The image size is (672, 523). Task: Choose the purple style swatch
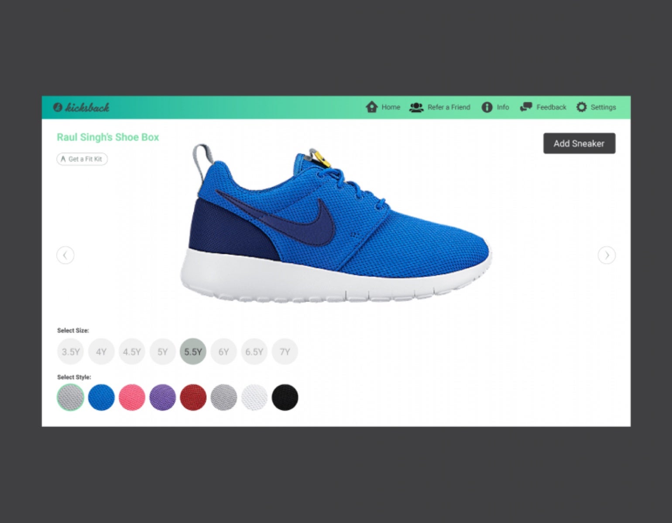click(162, 397)
